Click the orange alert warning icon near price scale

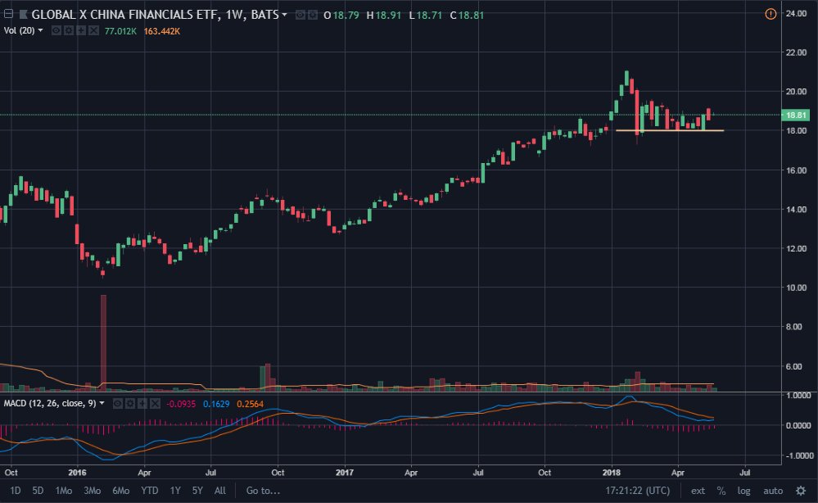(x=771, y=14)
